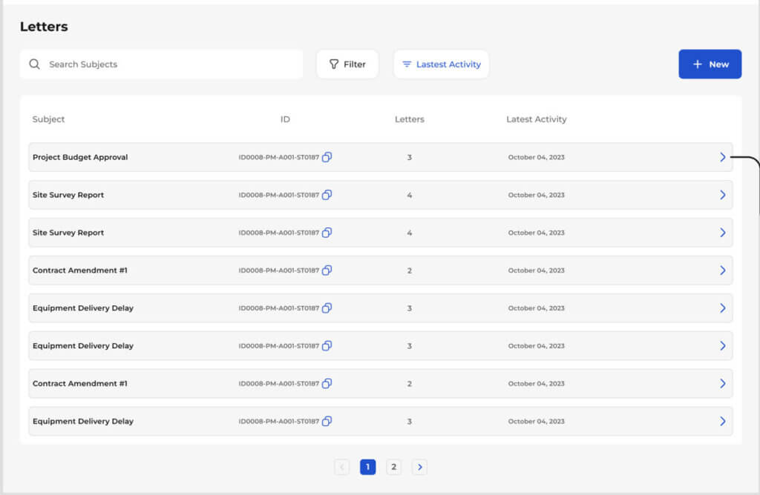The height and width of the screenshot is (495, 760).
Task: Select page 1 in pagination
Action: pyautogui.click(x=367, y=467)
